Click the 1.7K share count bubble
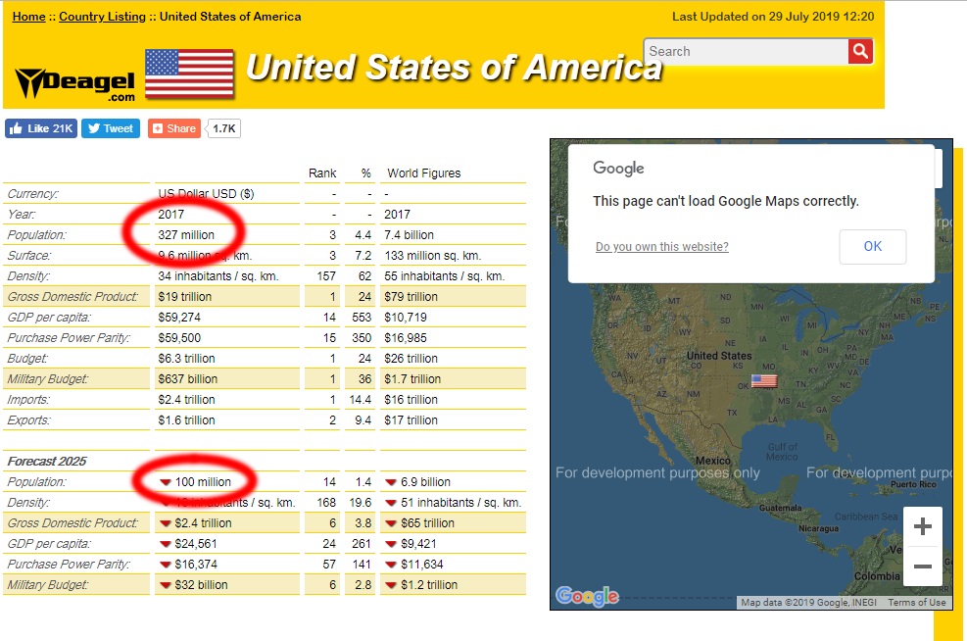Viewport: 967px width, 641px height. (x=223, y=128)
